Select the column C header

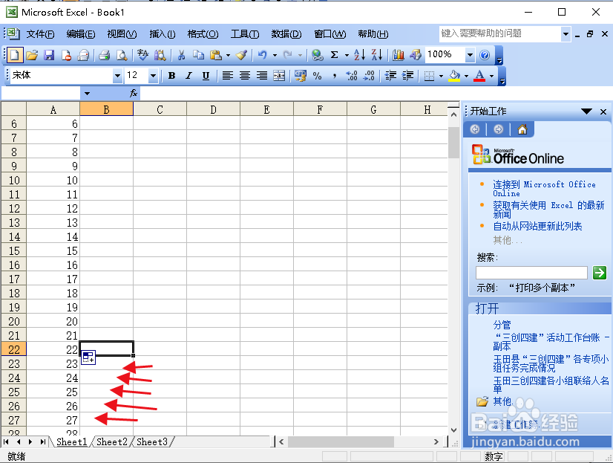tap(160, 109)
